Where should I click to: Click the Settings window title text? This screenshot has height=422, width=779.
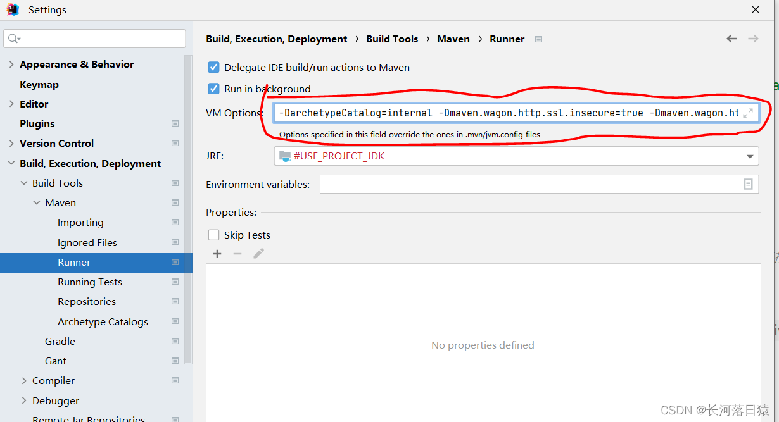point(47,10)
